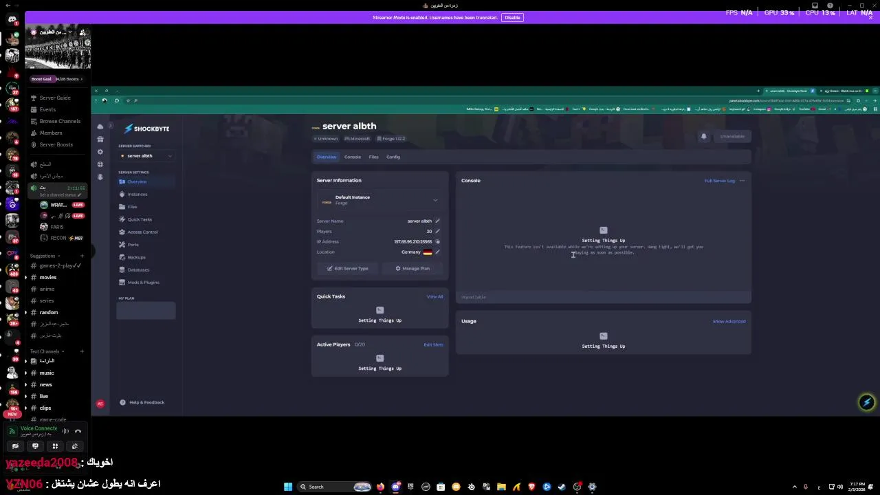Open Mods & Plugins in sidebar
This screenshot has width=880, height=495.
(146, 282)
